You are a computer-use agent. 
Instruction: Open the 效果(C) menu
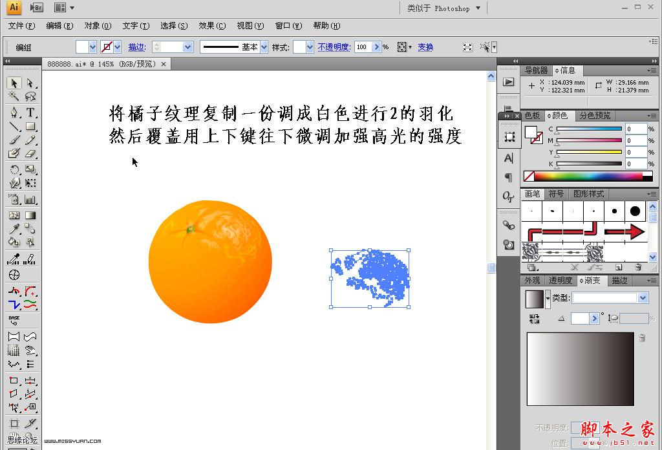click(212, 26)
